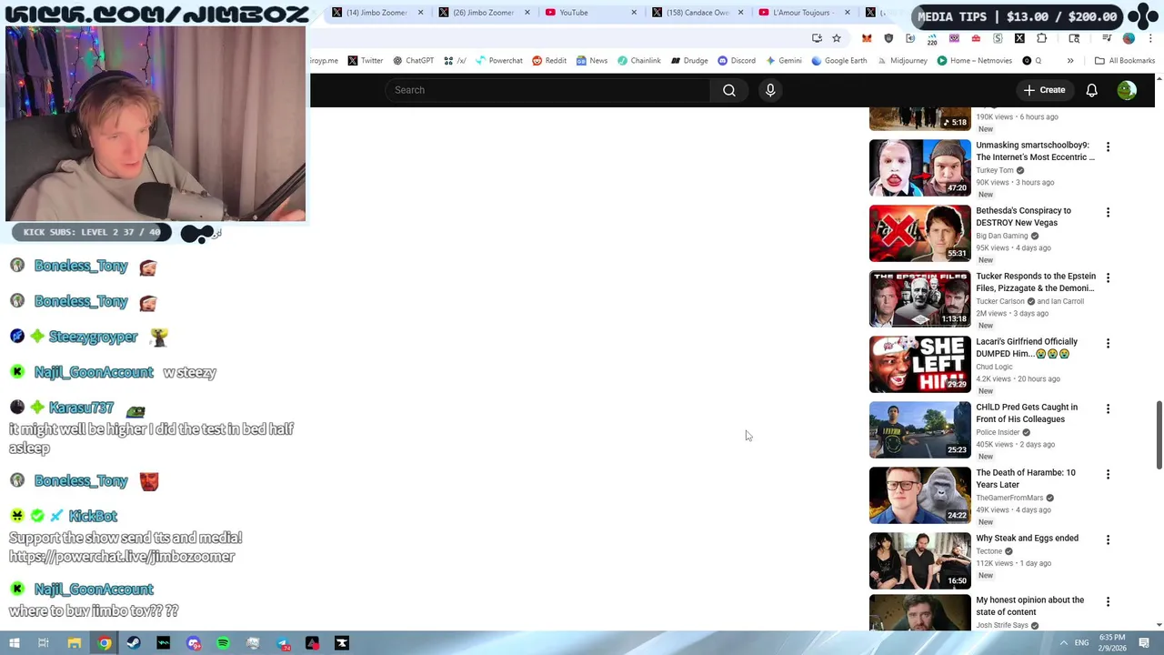Open the YouTube account avatar menu
Screen dimensions: 1164x655
click(x=1127, y=90)
